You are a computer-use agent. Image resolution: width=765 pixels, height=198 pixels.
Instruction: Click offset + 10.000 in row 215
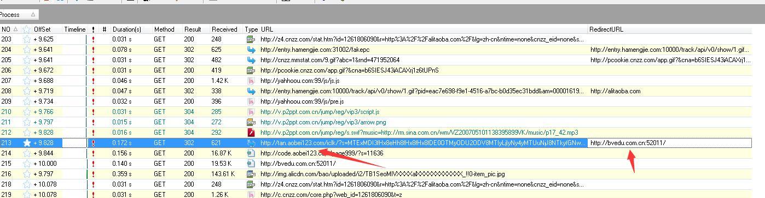45,164
